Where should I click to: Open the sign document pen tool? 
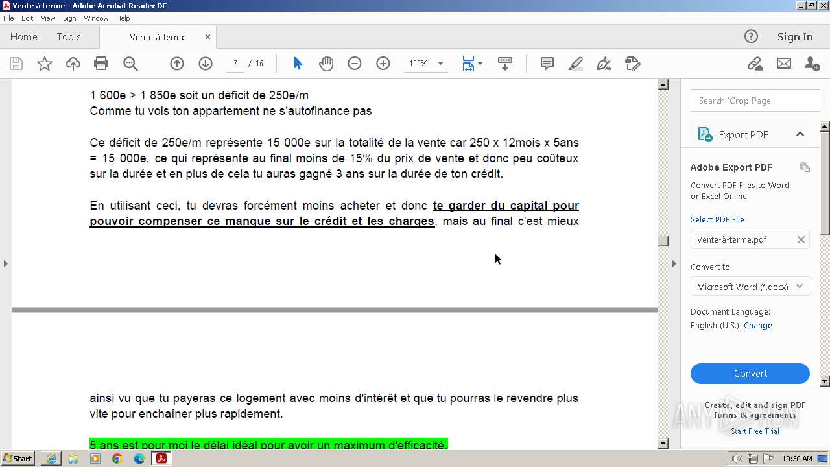click(x=604, y=64)
